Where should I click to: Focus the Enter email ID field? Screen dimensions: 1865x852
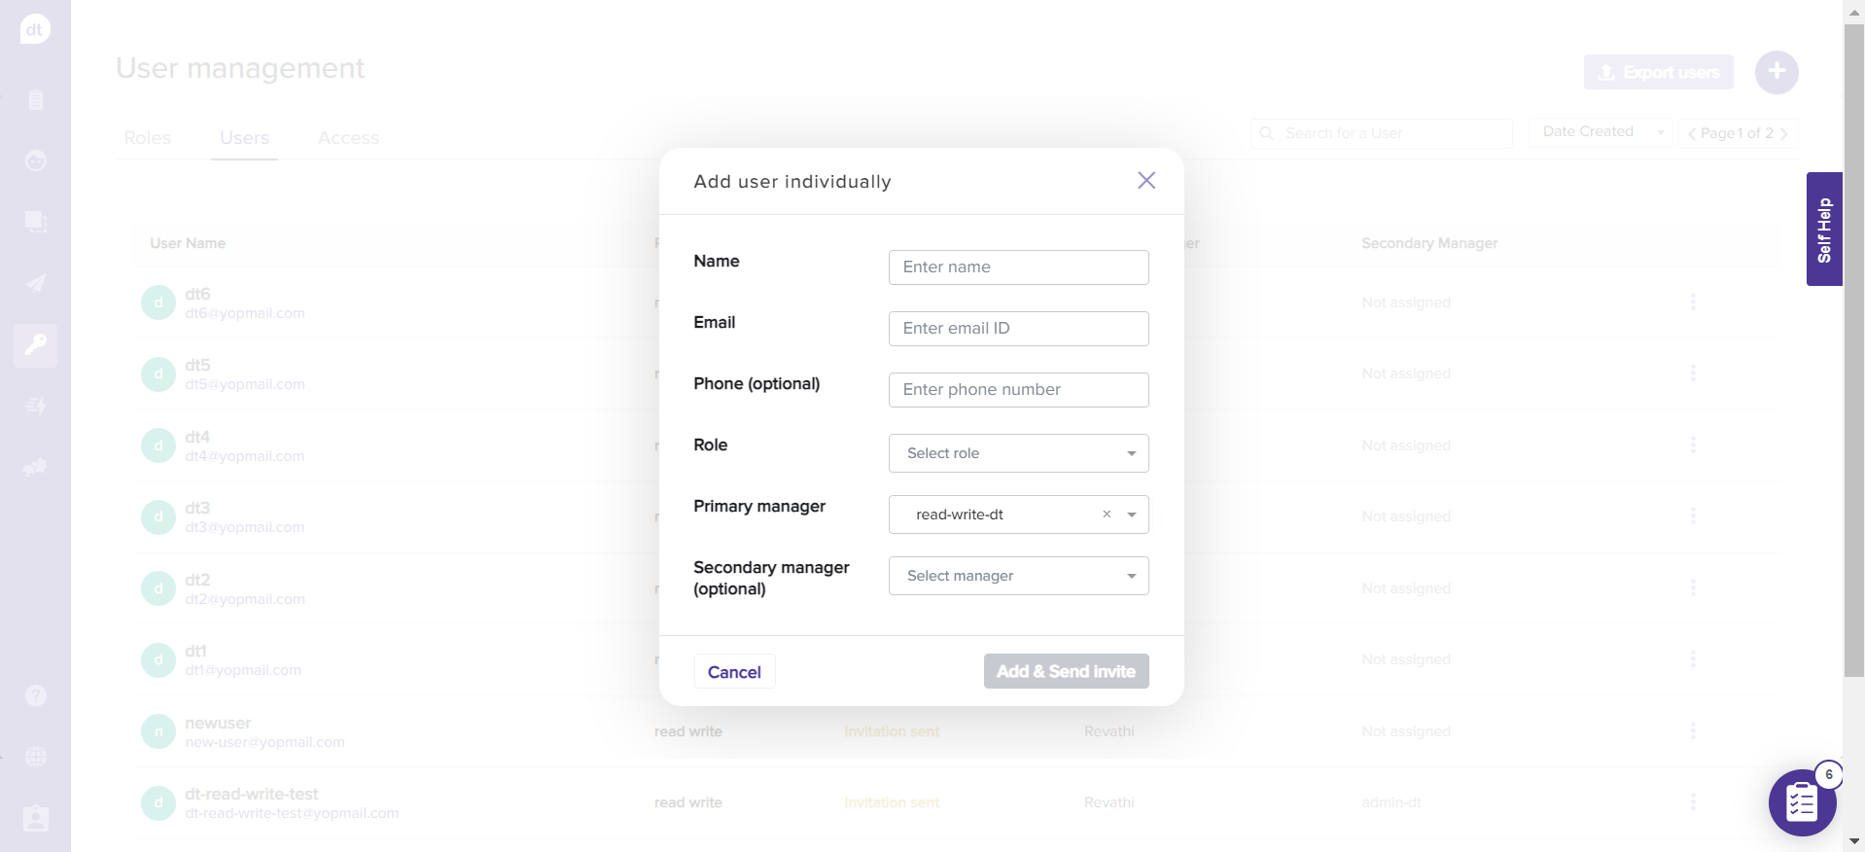coord(1018,329)
